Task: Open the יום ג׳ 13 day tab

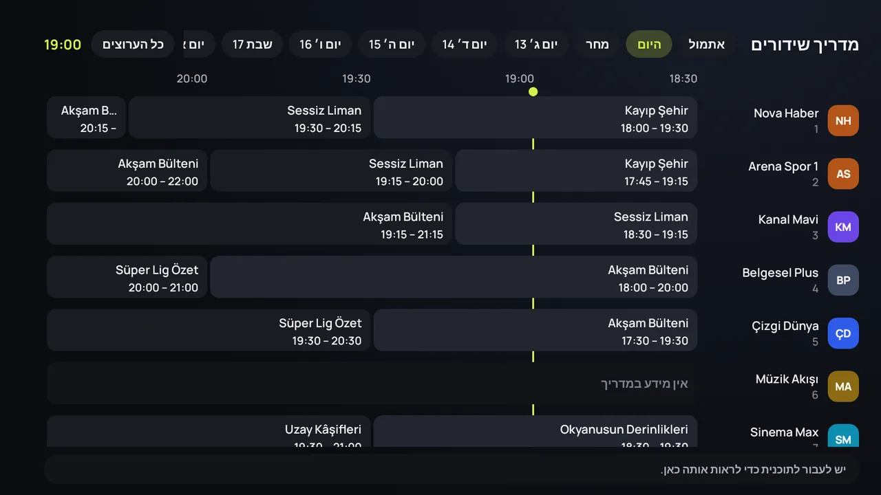Action: pos(536,45)
